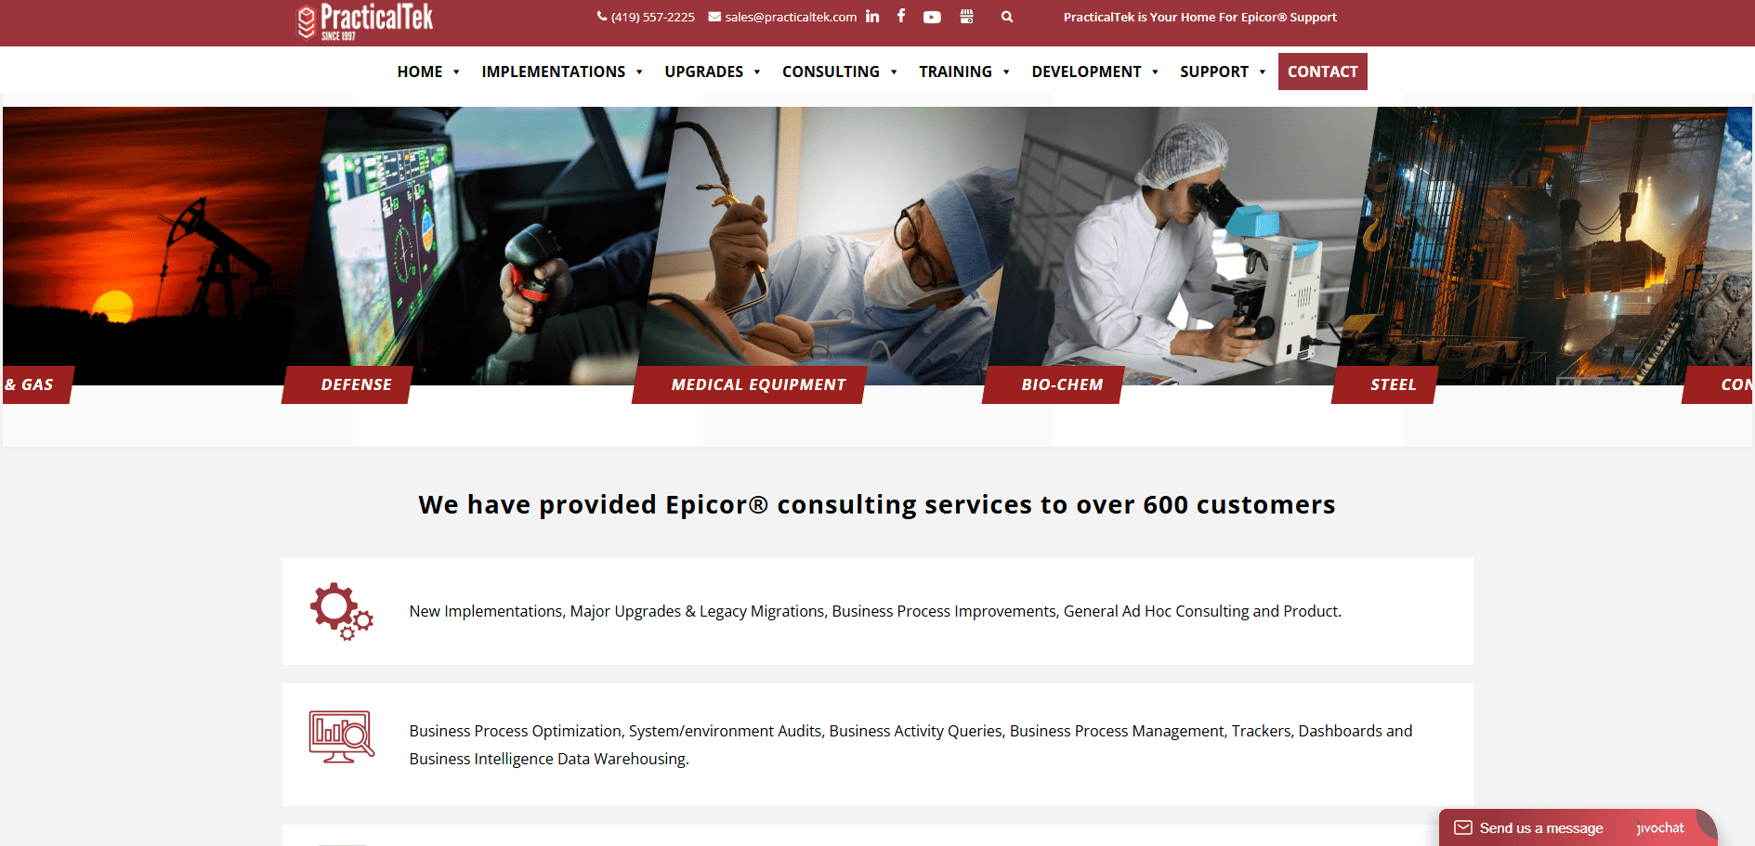Open the site search magnifier
1755x846 pixels.
click(x=1007, y=17)
